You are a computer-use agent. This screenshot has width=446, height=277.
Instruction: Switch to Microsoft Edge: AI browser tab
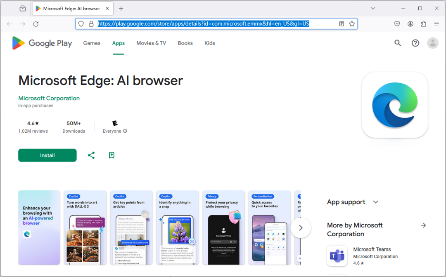click(x=73, y=9)
